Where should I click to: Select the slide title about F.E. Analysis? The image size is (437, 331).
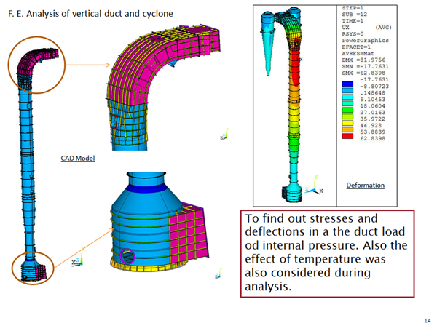point(76,15)
